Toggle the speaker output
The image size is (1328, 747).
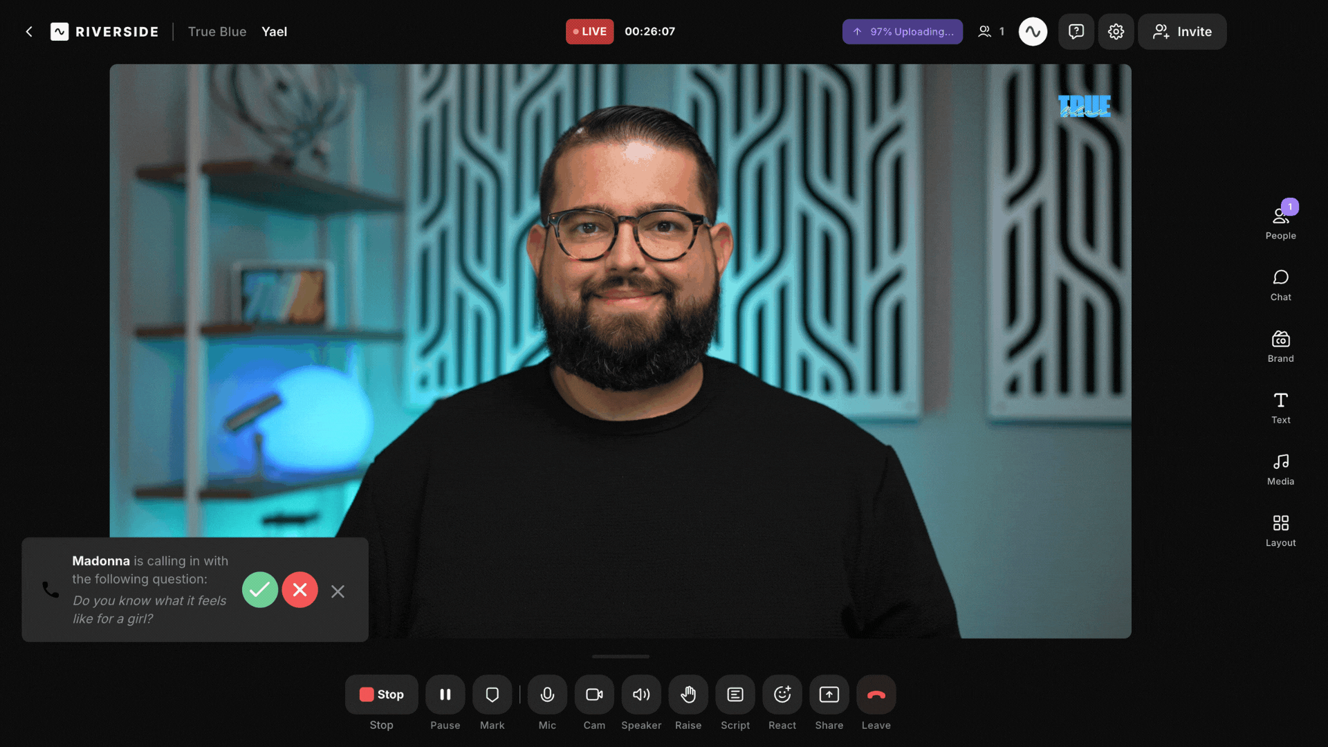641,694
